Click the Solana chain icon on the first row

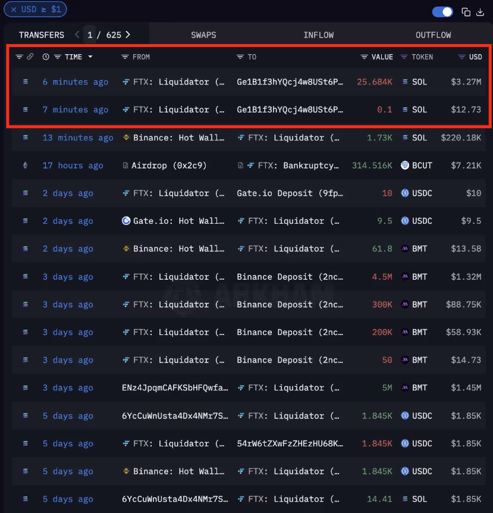pos(25,82)
